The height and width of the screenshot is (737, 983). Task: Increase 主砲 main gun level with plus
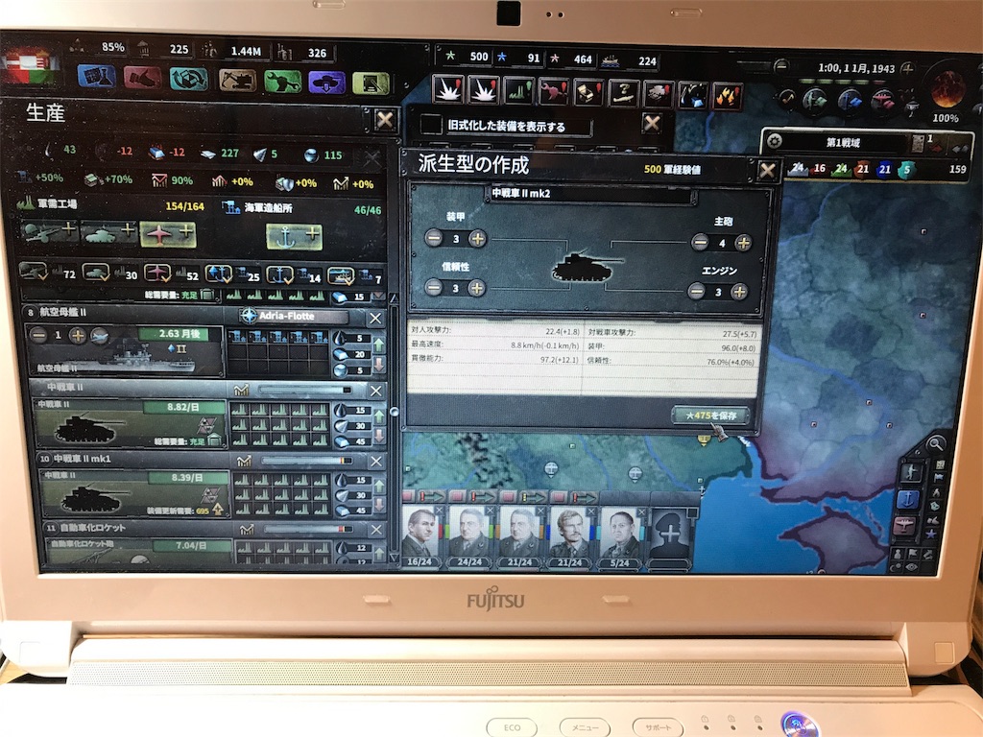tap(743, 243)
